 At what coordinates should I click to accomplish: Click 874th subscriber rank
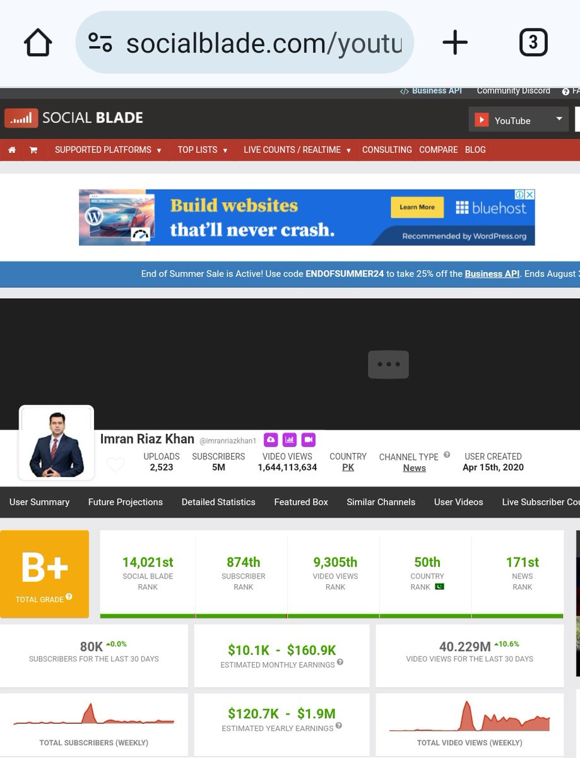click(x=244, y=562)
